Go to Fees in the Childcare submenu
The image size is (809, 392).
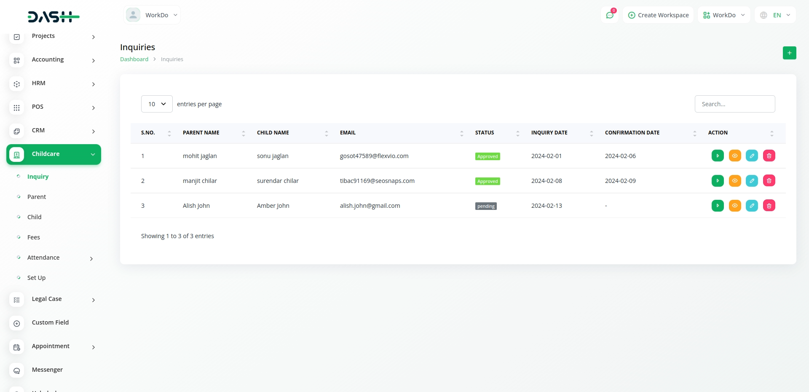pos(34,237)
